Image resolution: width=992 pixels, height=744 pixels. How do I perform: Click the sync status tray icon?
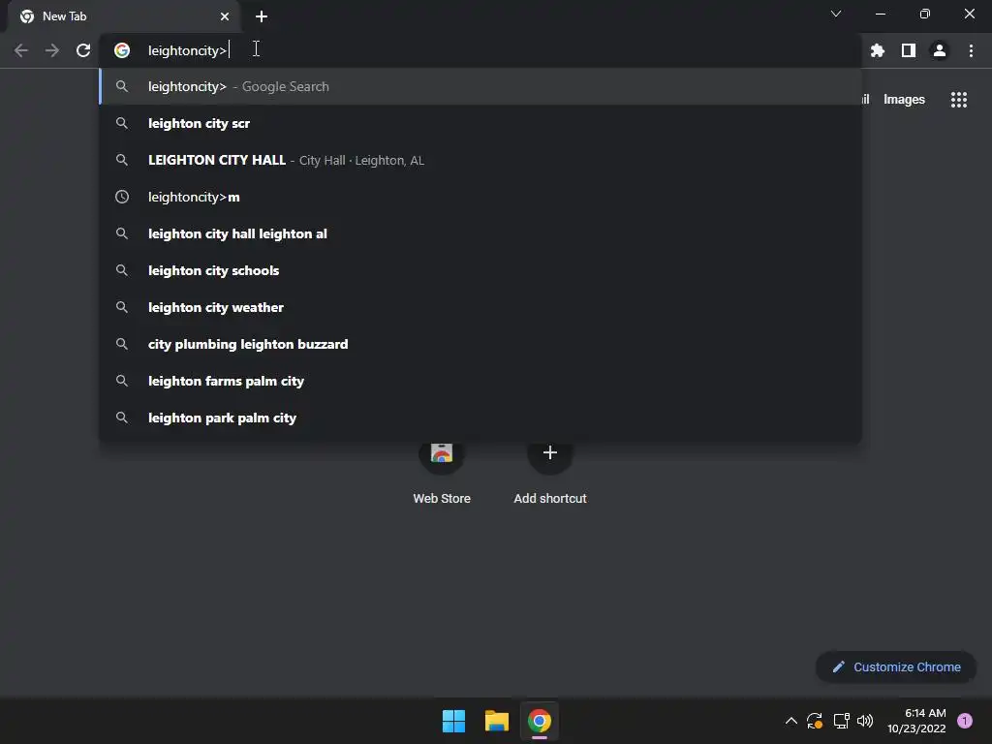815,721
